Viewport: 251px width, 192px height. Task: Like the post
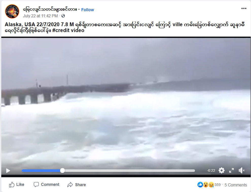coord(17,185)
